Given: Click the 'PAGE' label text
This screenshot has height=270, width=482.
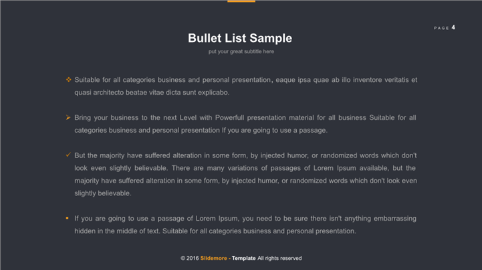Looking at the screenshot, I should tap(441, 28).
